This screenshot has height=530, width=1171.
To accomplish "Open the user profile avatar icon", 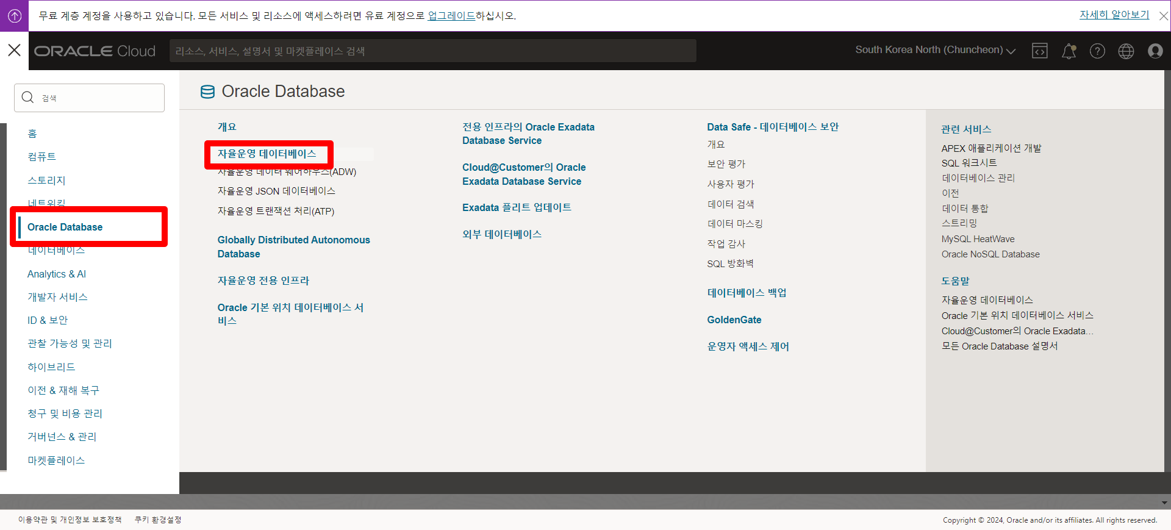I will click(1155, 51).
